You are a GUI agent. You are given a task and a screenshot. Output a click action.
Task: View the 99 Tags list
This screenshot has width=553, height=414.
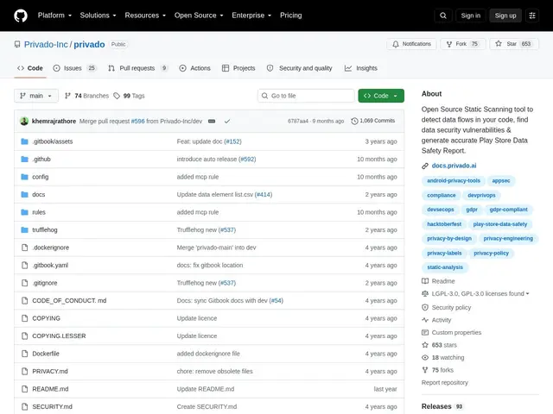(129, 96)
